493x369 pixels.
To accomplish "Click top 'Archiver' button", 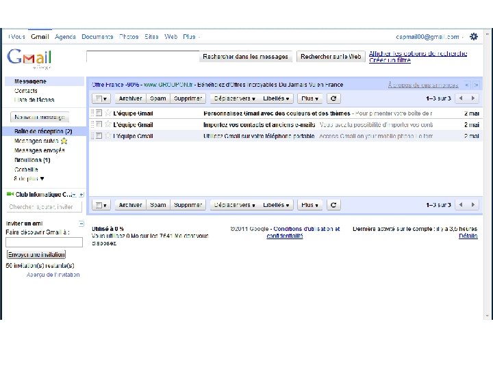I will point(130,98).
